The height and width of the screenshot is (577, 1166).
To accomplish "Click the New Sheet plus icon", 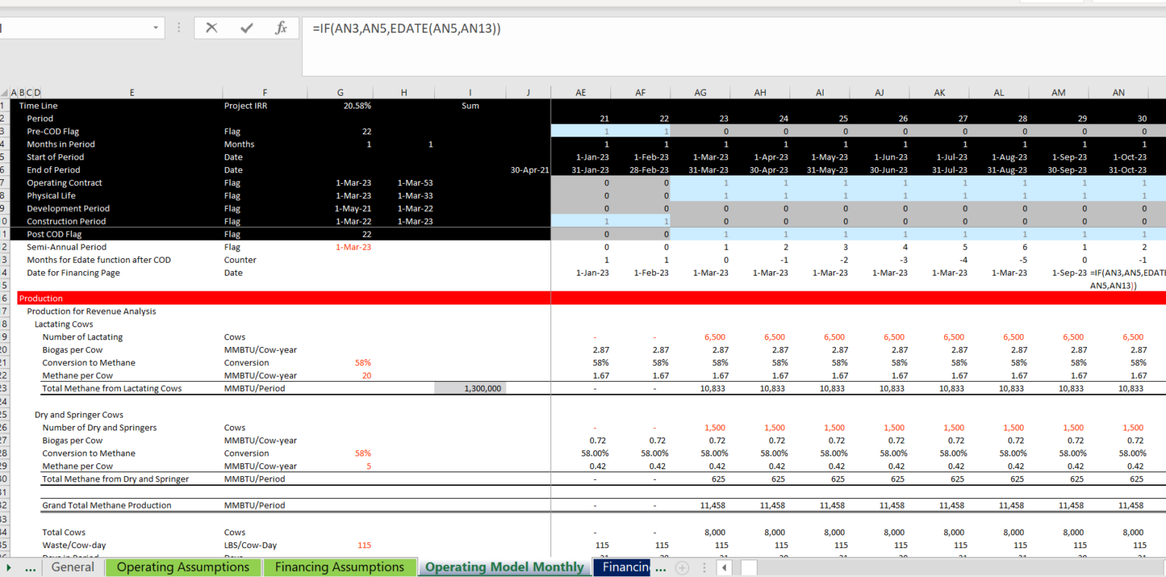I will coord(682,567).
